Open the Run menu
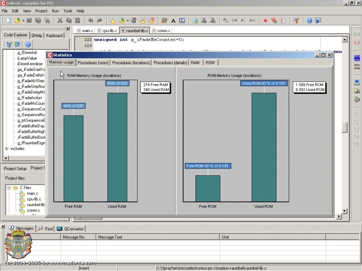The height and width of the screenshot is (271, 362). tap(55, 11)
